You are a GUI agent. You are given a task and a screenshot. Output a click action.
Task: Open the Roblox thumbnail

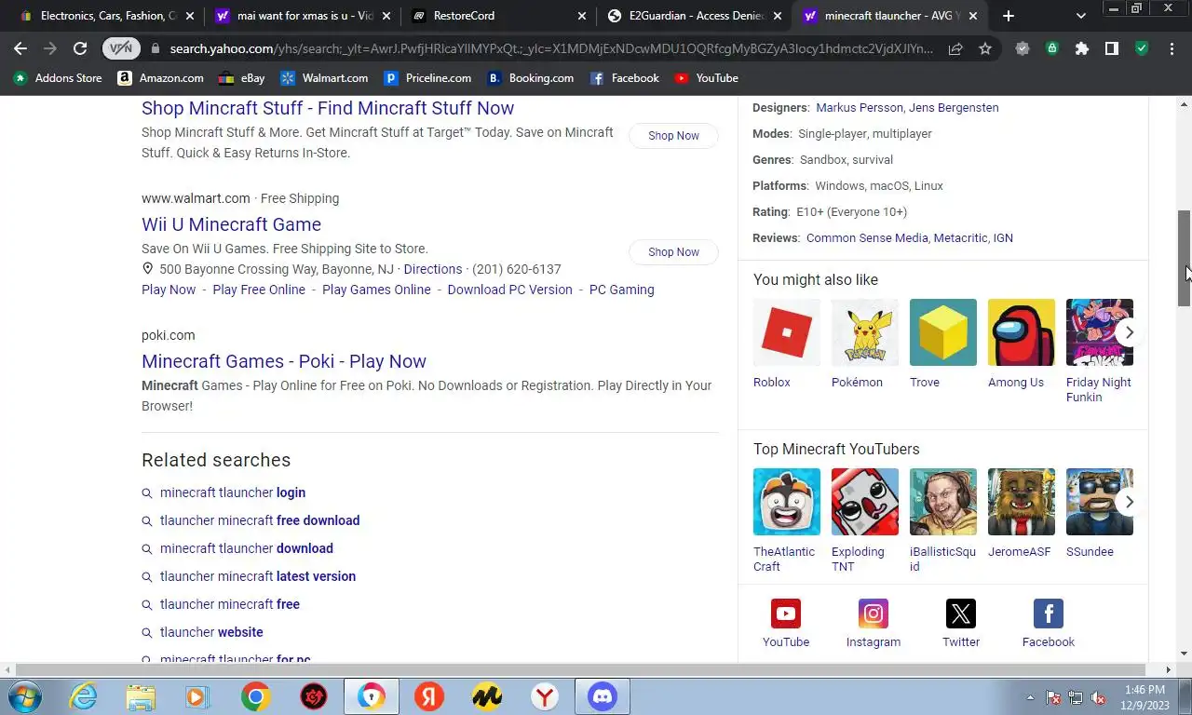pos(787,332)
